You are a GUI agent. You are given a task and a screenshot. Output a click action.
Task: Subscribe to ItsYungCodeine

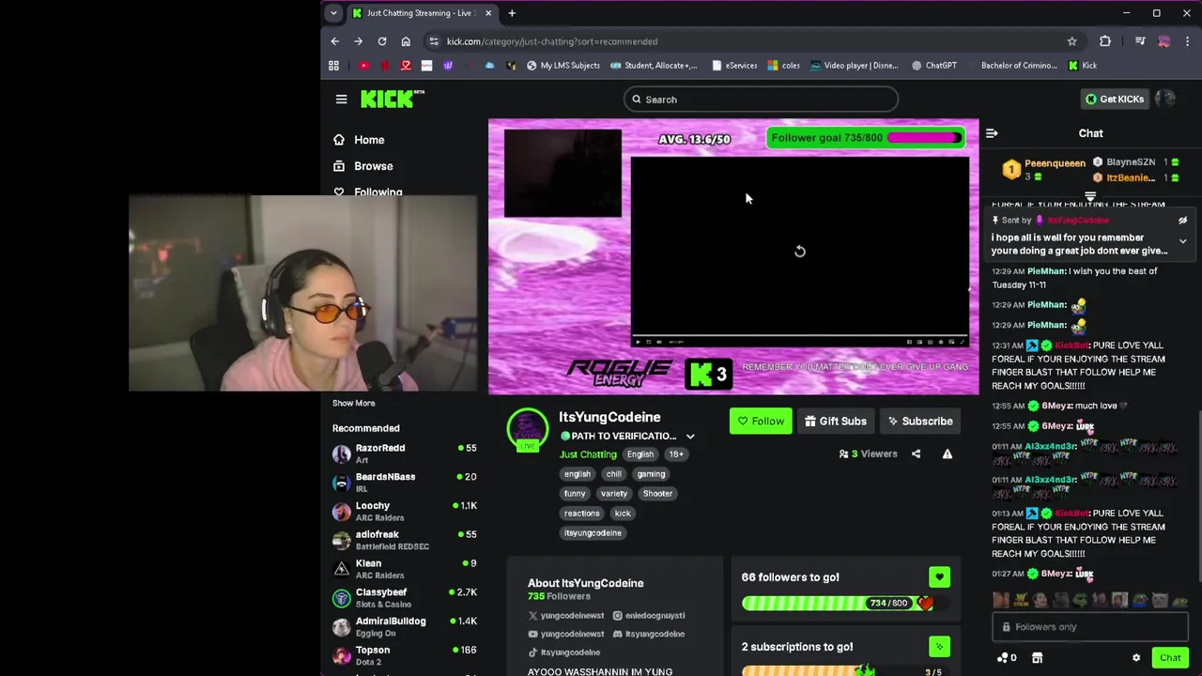point(920,422)
